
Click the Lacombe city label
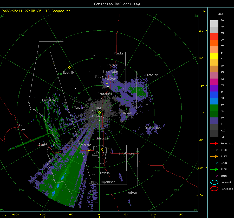[112, 65]
